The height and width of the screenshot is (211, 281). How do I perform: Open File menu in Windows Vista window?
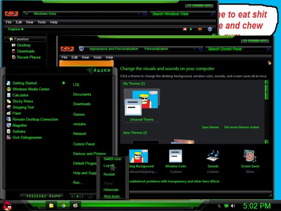(9, 22)
